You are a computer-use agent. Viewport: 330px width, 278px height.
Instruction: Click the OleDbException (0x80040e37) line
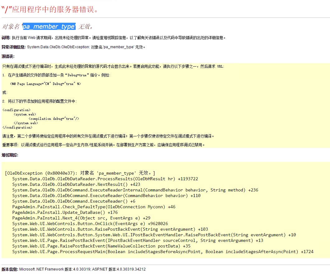pyautogui.click(x=80, y=173)
